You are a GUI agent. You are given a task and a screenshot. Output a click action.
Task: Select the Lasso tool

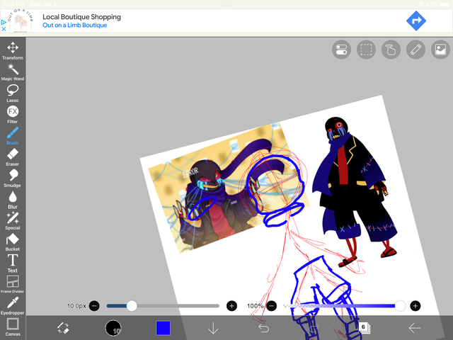tap(13, 93)
